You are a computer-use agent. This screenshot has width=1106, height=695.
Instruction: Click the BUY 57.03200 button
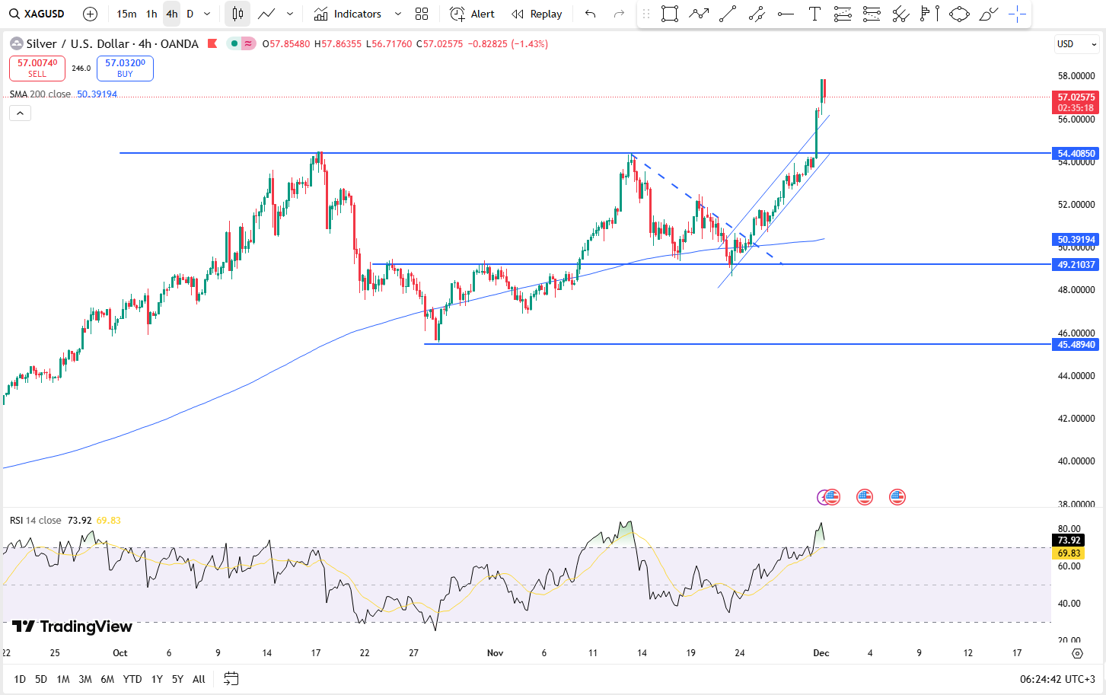125,69
